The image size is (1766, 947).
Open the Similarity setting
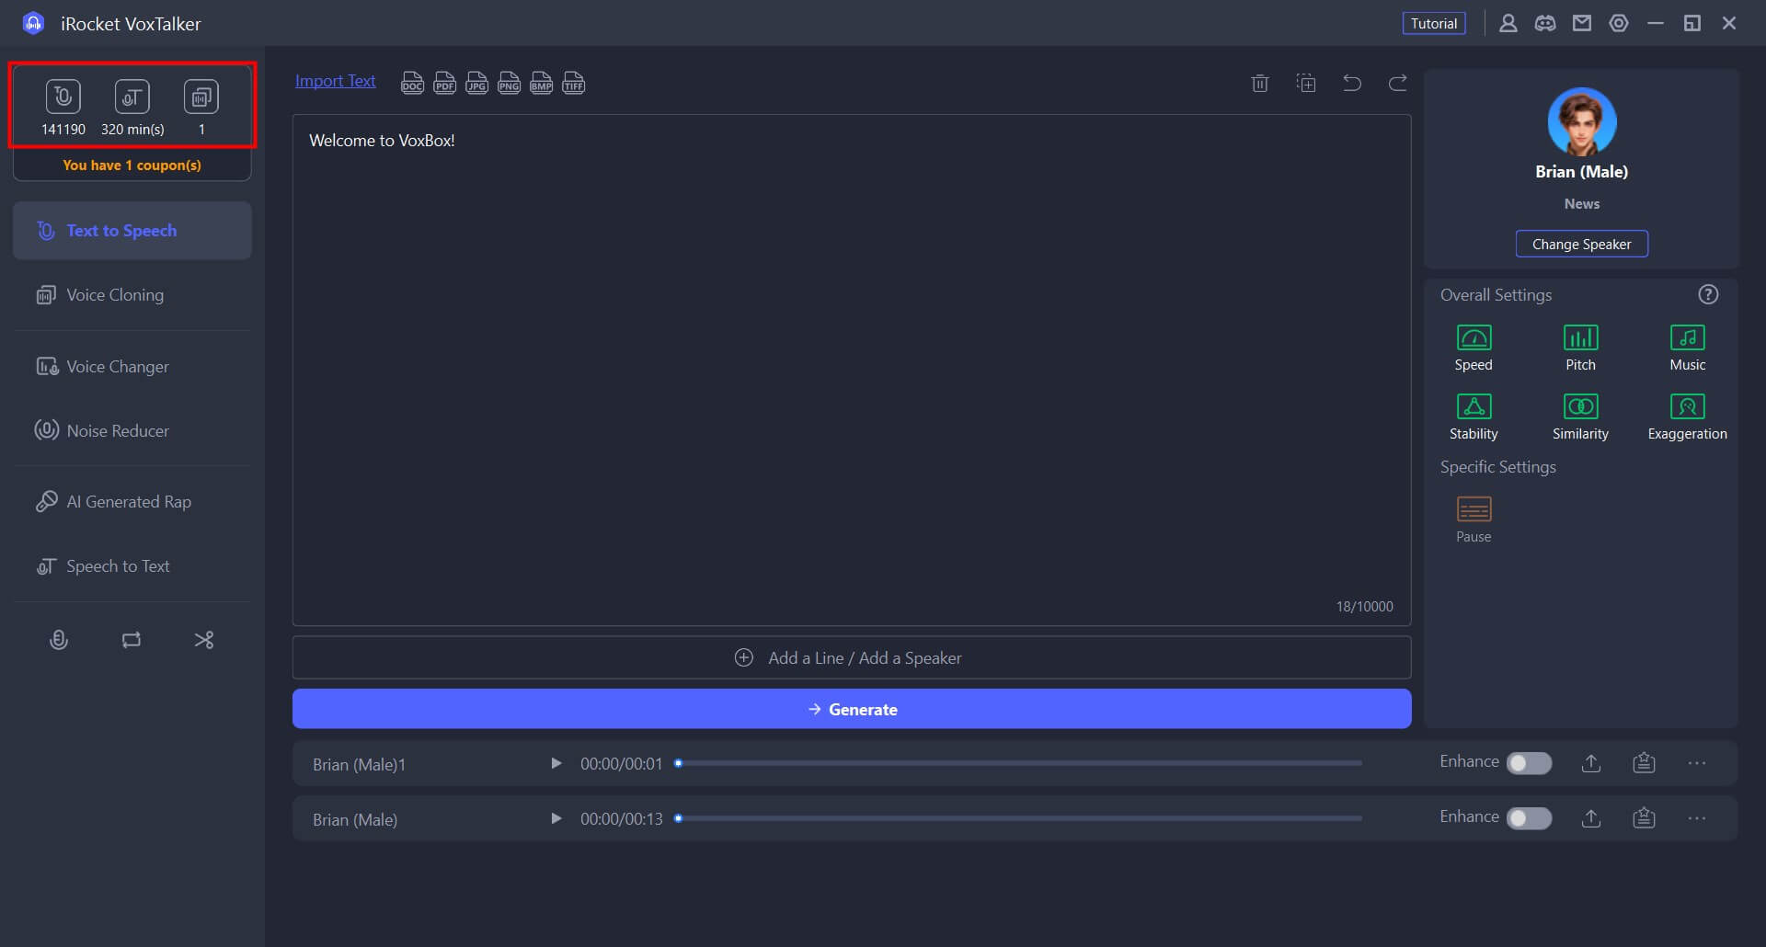pyautogui.click(x=1580, y=417)
